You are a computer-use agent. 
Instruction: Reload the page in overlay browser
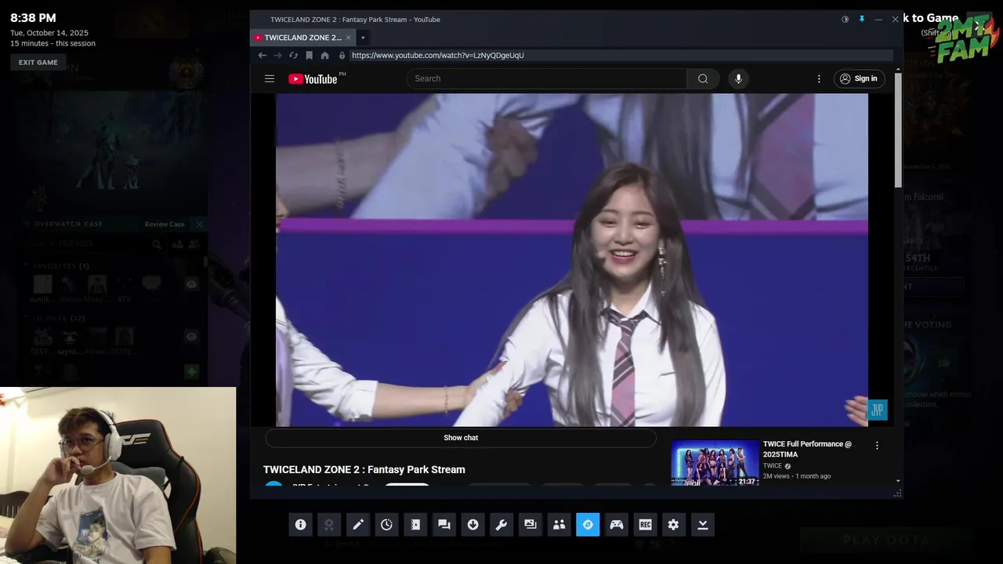click(x=293, y=56)
